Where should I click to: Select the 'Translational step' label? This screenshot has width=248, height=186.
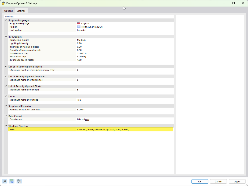tap(19, 54)
